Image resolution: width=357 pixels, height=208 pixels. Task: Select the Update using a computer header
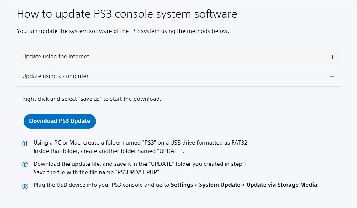[55, 76]
